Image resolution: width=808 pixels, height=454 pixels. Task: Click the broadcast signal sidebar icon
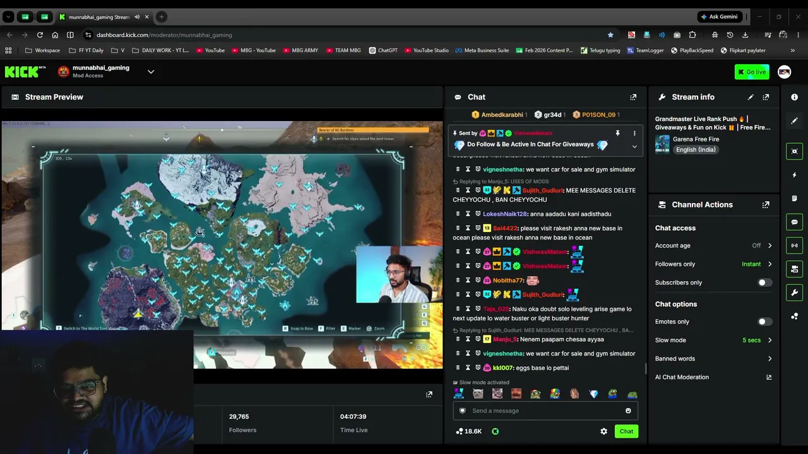point(794,245)
